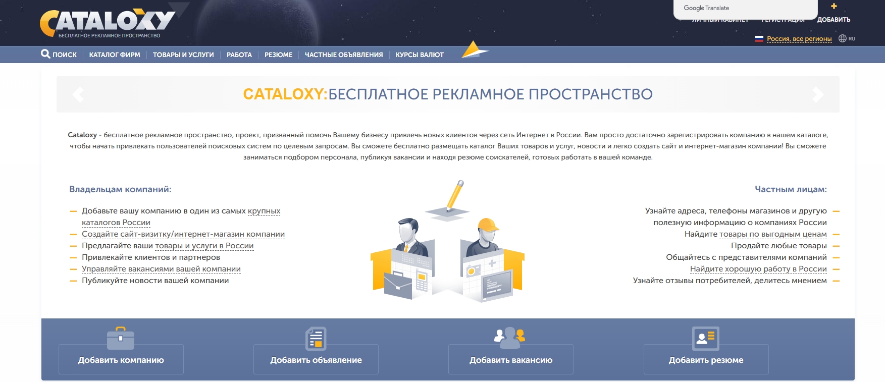The height and width of the screenshot is (382, 885).
Task: Click the globe language icon
Action: (x=843, y=38)
